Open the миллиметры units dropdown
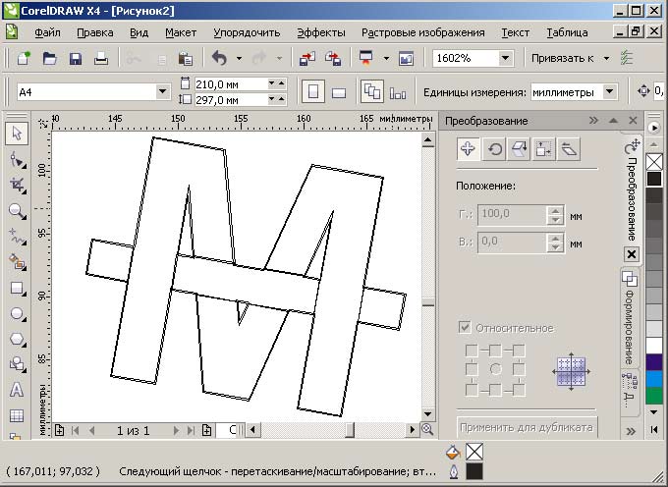 (610, 92)
